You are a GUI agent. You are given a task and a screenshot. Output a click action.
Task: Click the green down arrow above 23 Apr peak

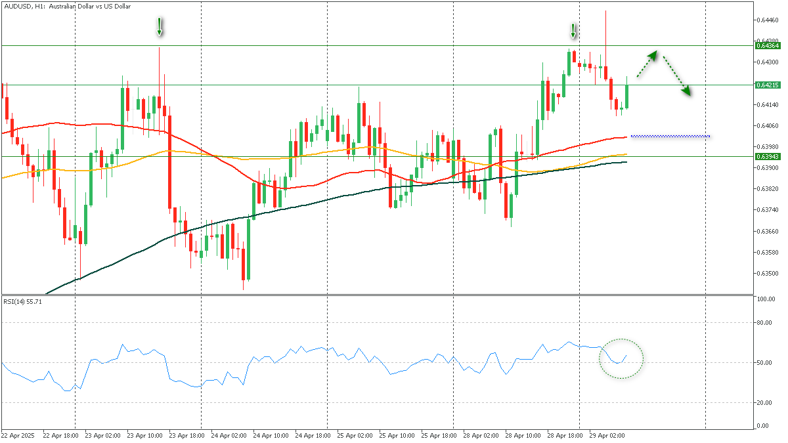[159, 26]
